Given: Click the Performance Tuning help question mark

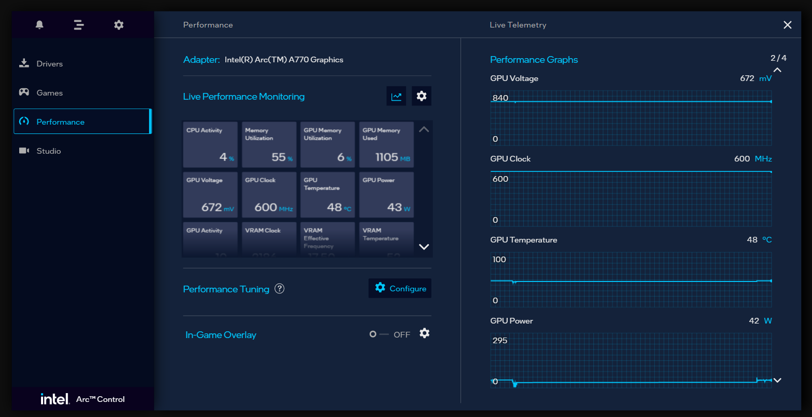Looking at the screenshot, I should (279, 288).
